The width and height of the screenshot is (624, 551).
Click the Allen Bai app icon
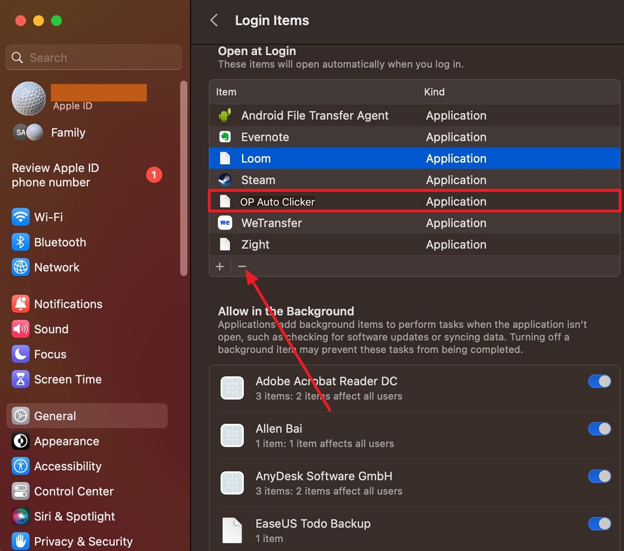(232, 435)
